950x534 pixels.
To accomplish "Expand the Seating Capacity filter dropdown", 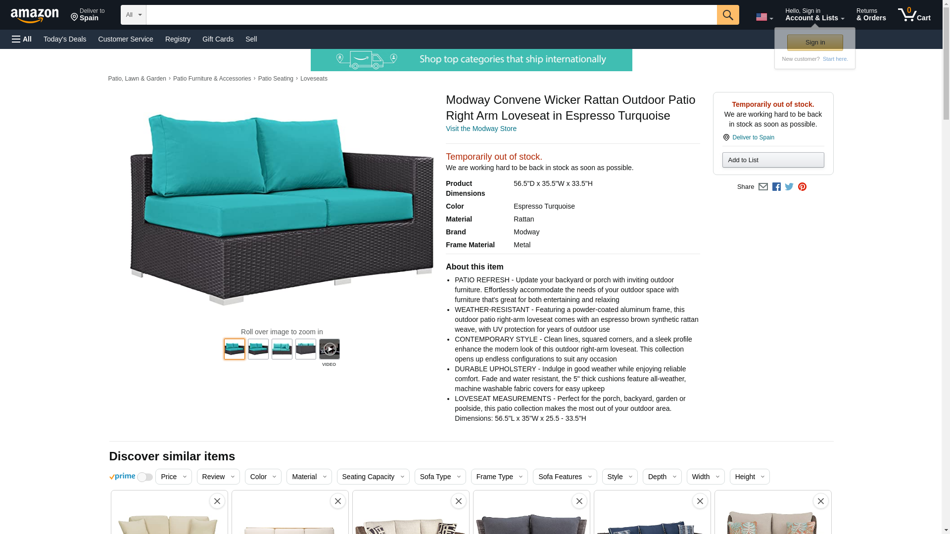I will click(373, 477).
